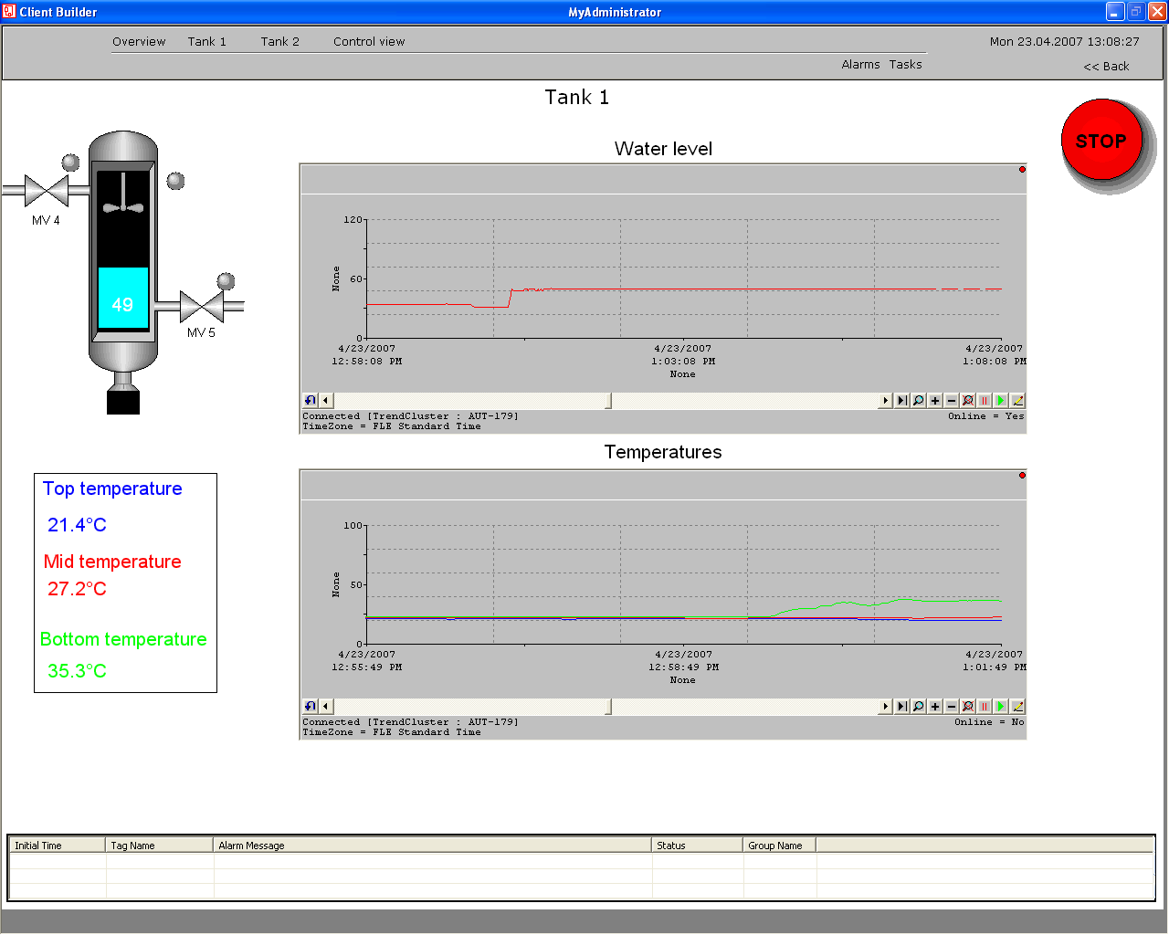Click the 27.2°C mid temperature value

point(77,589)
